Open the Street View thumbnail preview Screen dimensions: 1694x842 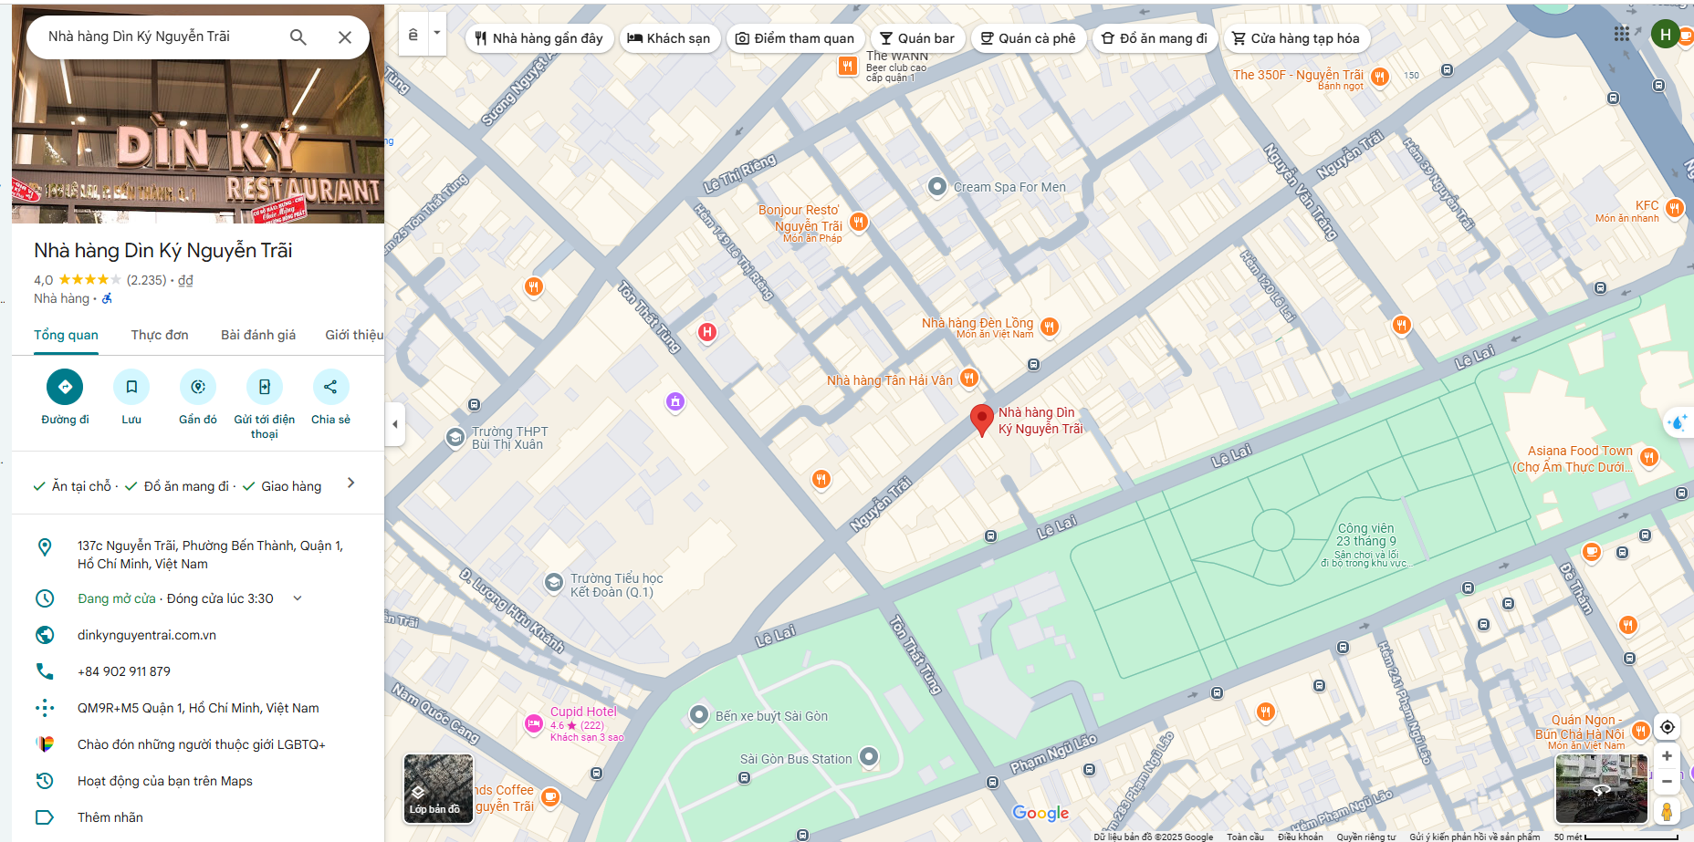(x=1601, y=788)
